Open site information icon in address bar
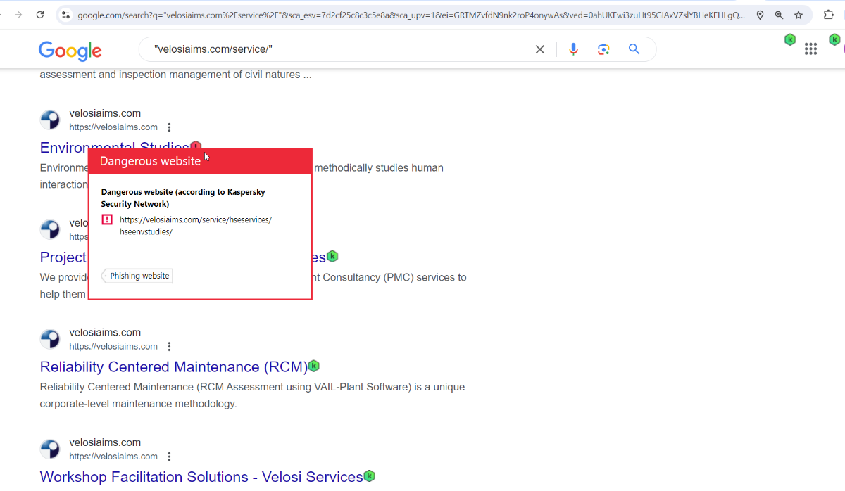Viewport: 845px width, 491px height. pos(65,15)
